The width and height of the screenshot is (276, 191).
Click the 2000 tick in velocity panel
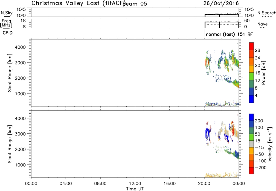point(20,149)
